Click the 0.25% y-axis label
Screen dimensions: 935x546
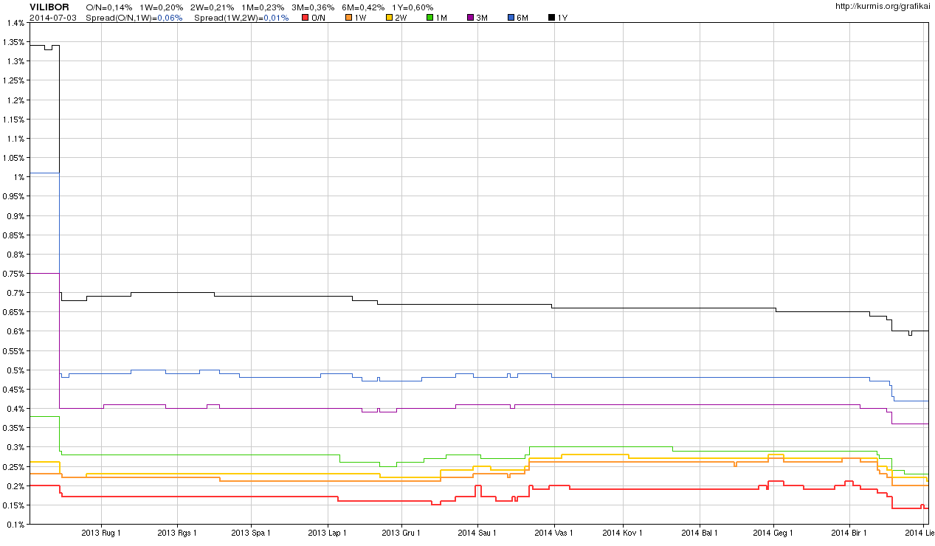pos(13,466)
